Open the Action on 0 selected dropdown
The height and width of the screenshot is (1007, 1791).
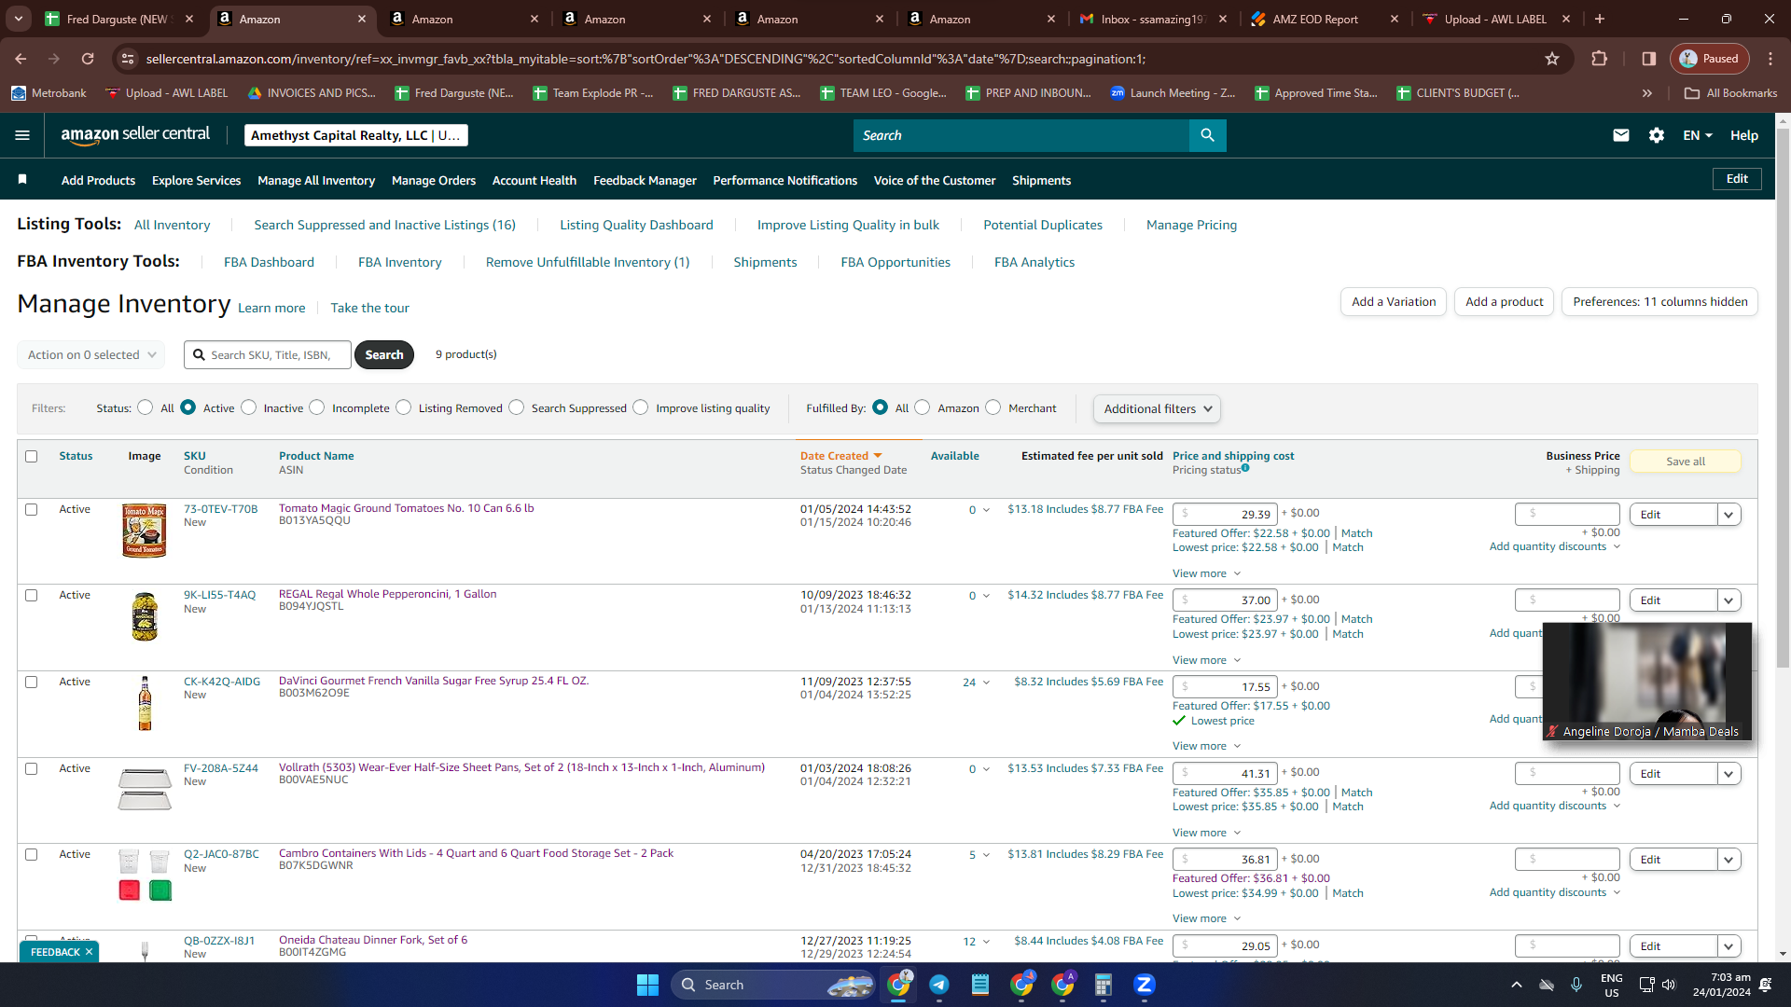coord(91,354)
